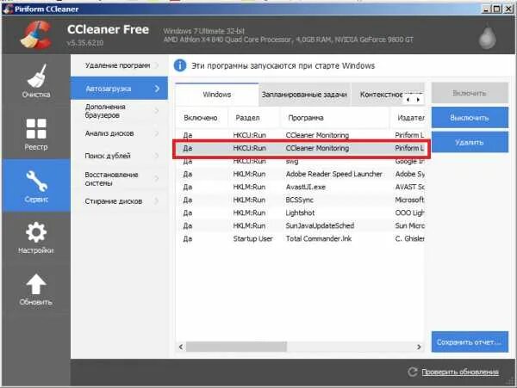Select the highlighted CCleaner Monitoring row

301,149
